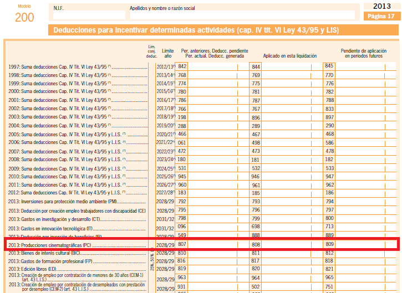Click the N.I.F. input field

(x=89, y=15)
